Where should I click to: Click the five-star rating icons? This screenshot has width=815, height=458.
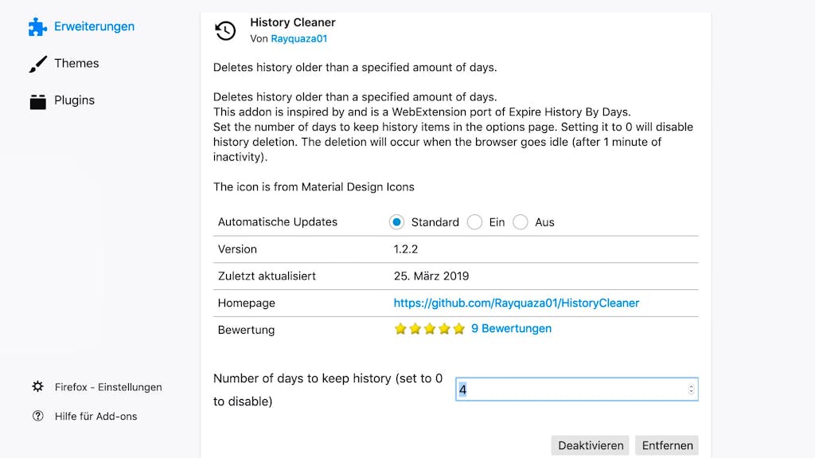point(429,329)
